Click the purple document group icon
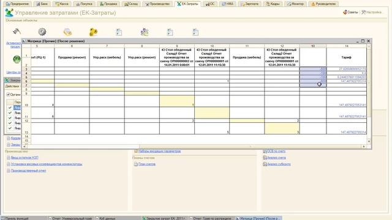 (x=145, y=32)
